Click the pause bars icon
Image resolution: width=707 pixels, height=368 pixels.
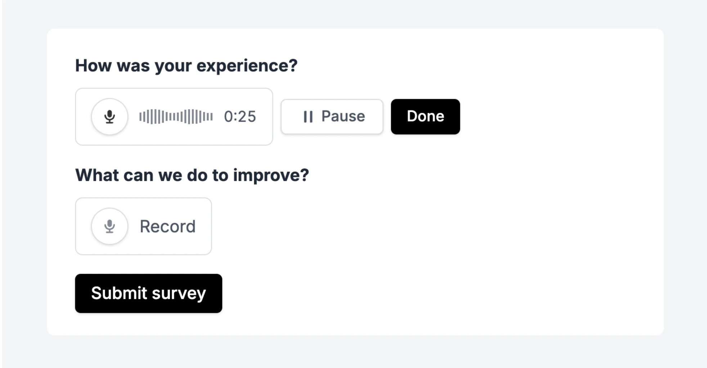coord(308,117)
